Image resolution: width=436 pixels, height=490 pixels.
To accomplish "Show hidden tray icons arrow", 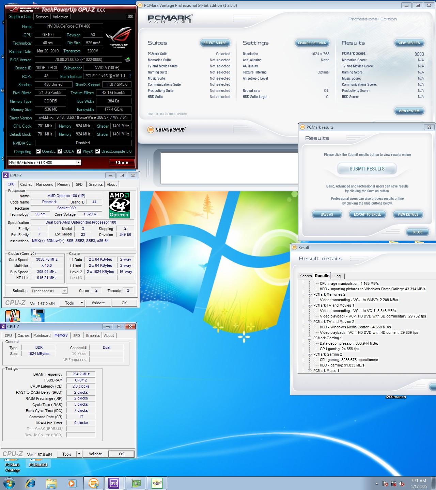I will 377,484.
